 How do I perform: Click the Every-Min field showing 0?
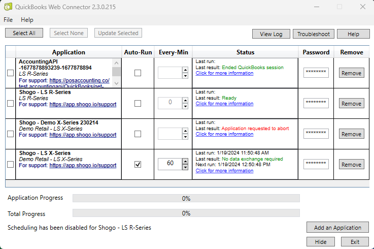[x=170, y=103]
